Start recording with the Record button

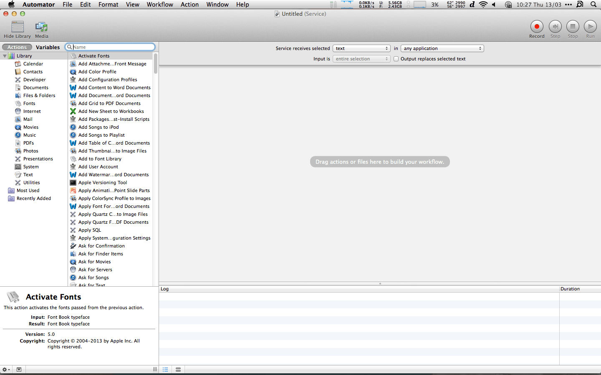[x=537, y=27]
